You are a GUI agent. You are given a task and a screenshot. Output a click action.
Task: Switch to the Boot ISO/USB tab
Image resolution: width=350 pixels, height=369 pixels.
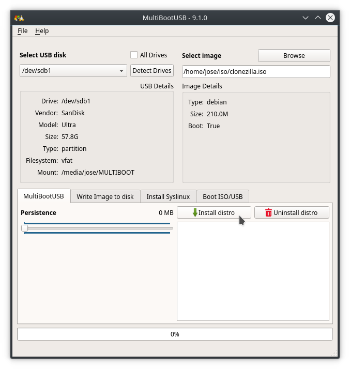223,196
